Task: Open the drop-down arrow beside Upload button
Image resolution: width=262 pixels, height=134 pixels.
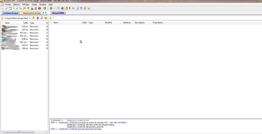Action: pos(54,8)
